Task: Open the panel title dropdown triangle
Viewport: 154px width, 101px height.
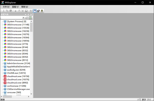Action: click(x=25, y=15)
